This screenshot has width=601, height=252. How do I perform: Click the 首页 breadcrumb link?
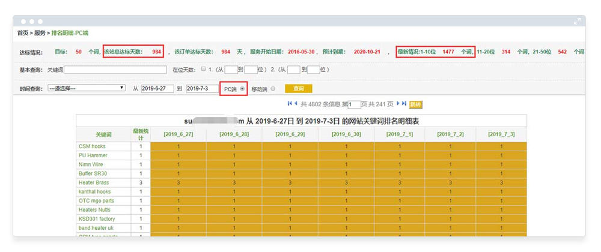pyautogui.click(x=23, y=32)
